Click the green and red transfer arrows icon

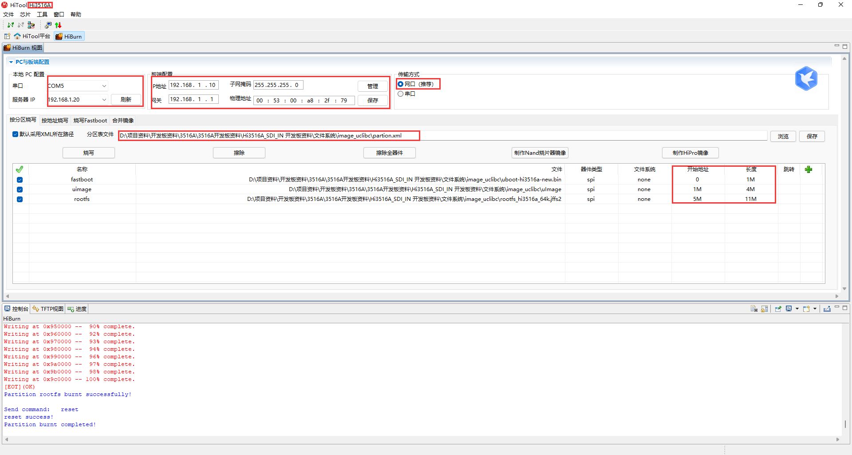click(58, 25)
